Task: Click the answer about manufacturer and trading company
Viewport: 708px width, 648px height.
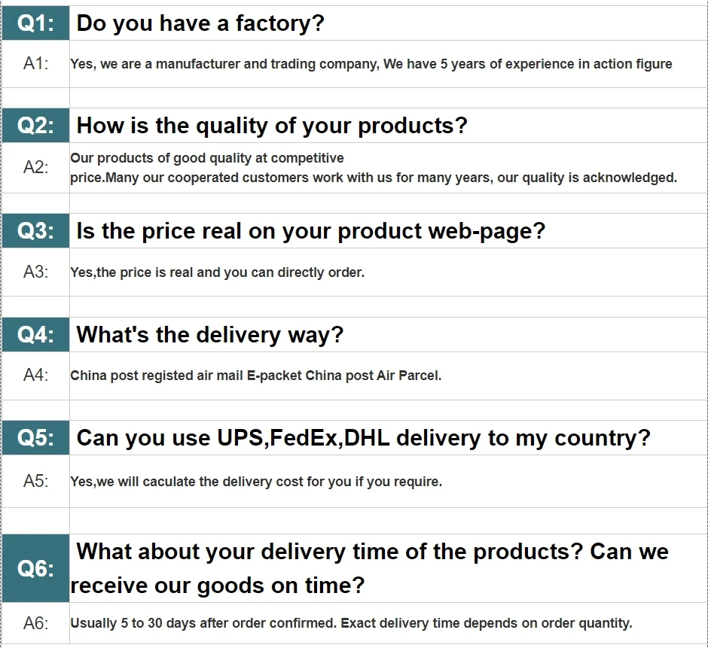Action: pos(371,64)
